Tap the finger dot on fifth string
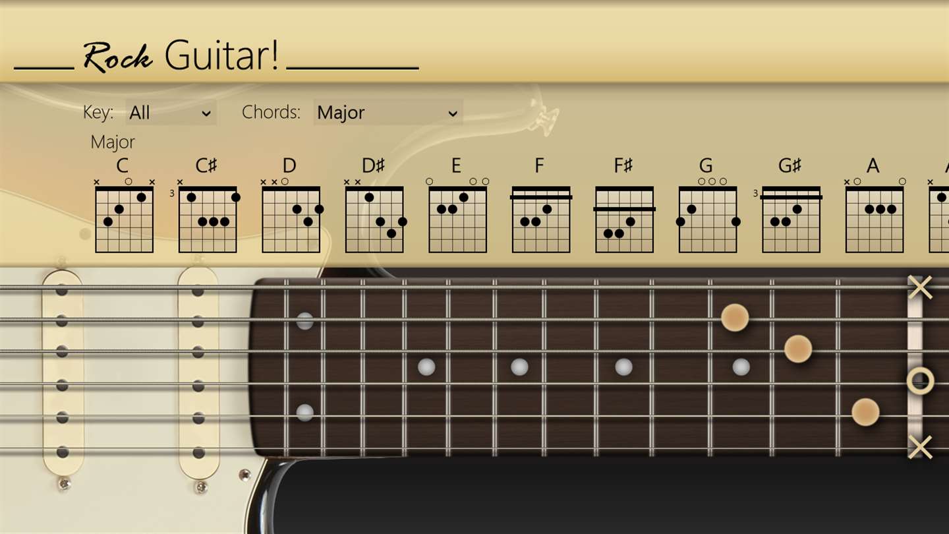 865,413
